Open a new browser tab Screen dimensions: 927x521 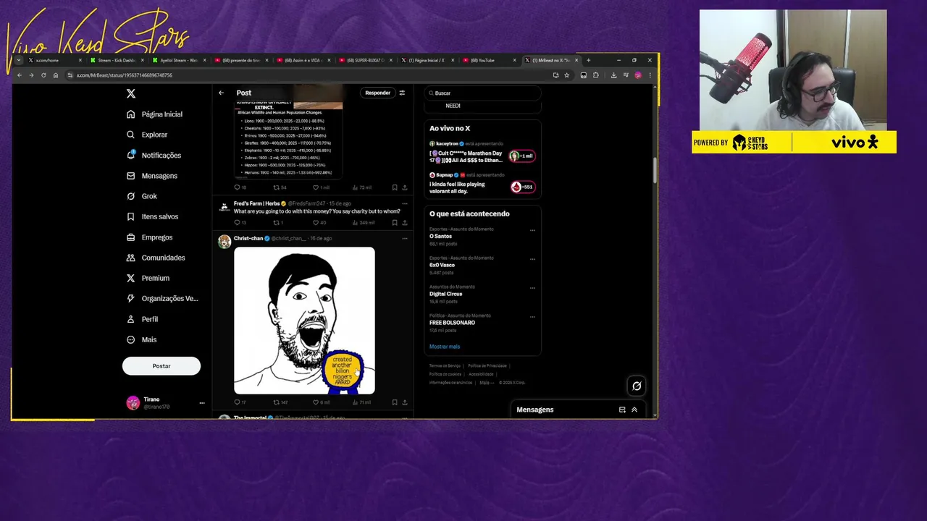588,60
